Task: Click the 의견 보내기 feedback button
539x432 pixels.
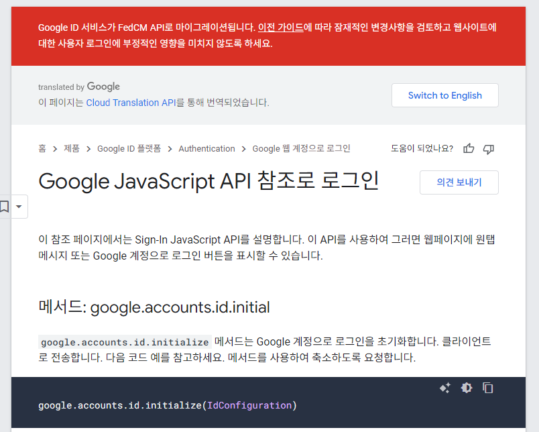Action: coord(459,182)
